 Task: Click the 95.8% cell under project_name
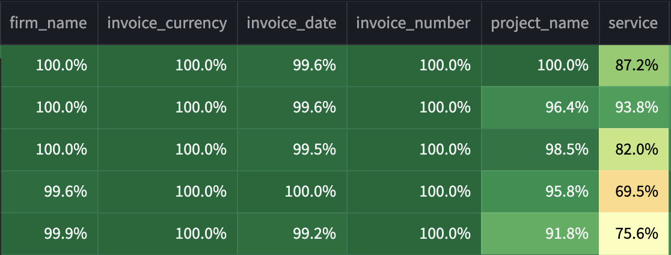coord(540,192)
